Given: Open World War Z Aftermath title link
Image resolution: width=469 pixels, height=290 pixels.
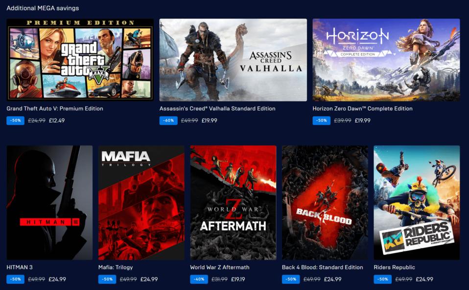Looking at the screenshot, I should pos(220,268).
